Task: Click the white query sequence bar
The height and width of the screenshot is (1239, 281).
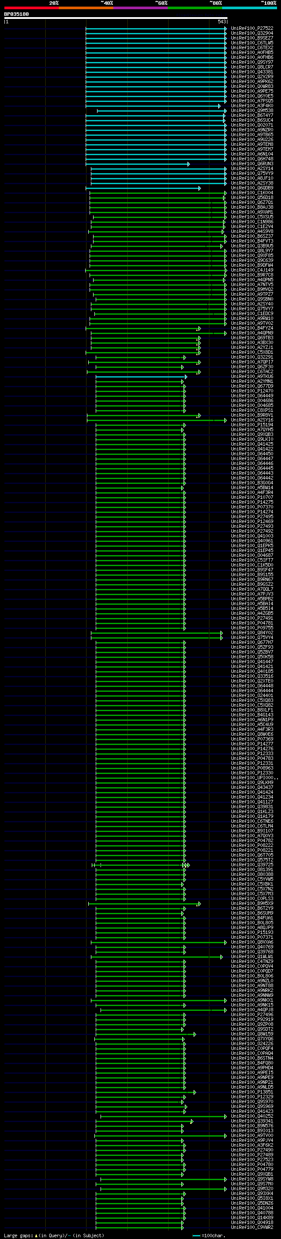Action: [x=116, y=18]
